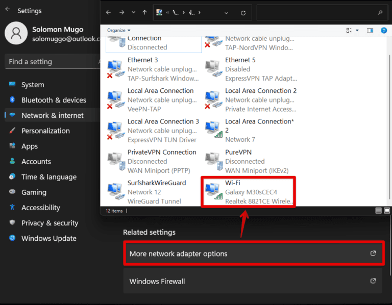Select the Ethernet 3 adapter icon
392x305 pixels.
tap(116, 69)
